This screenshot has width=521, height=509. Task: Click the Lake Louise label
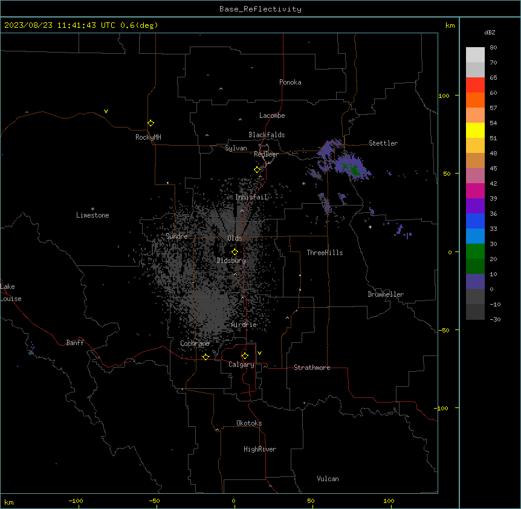[x=11, y=293]
